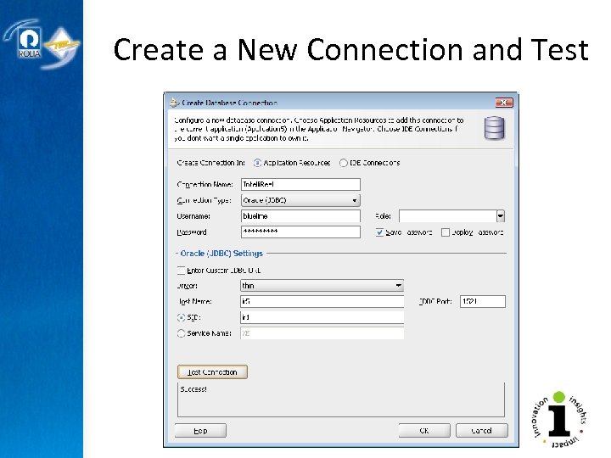Click the innovation insights impact logo
The width and height of the screenshot is (611, 458).
pos(559,420)
